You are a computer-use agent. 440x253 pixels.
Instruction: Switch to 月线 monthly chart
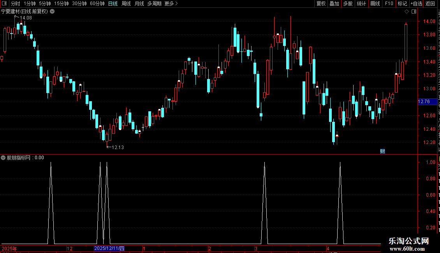coord(139,4)
